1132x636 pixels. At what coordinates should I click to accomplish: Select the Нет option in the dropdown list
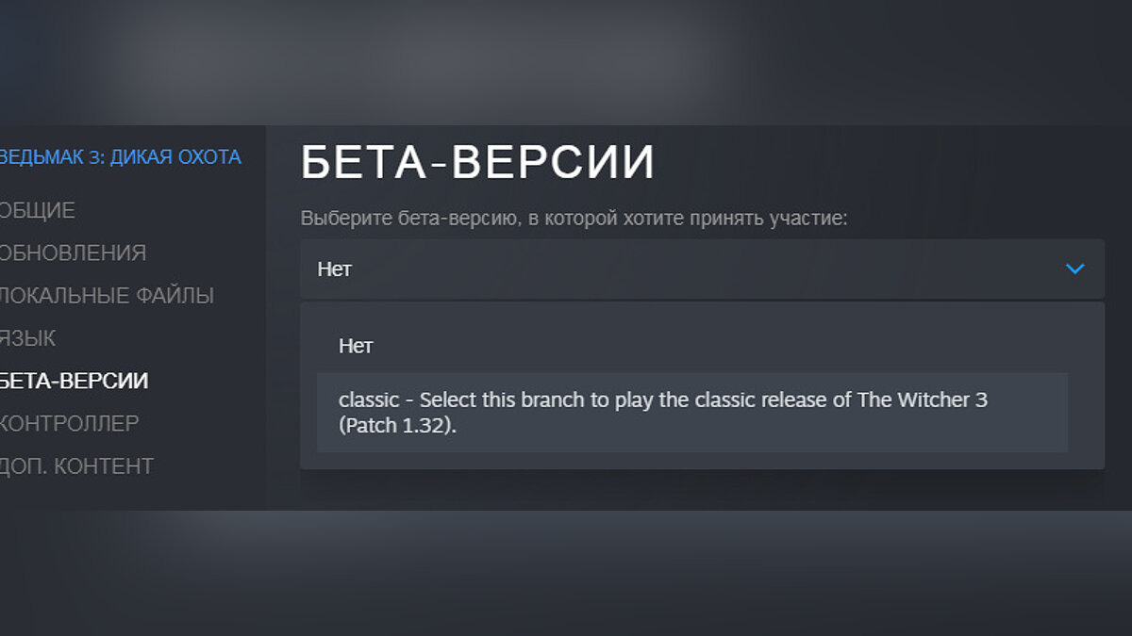pyautogui.click(x=356, y=346)
